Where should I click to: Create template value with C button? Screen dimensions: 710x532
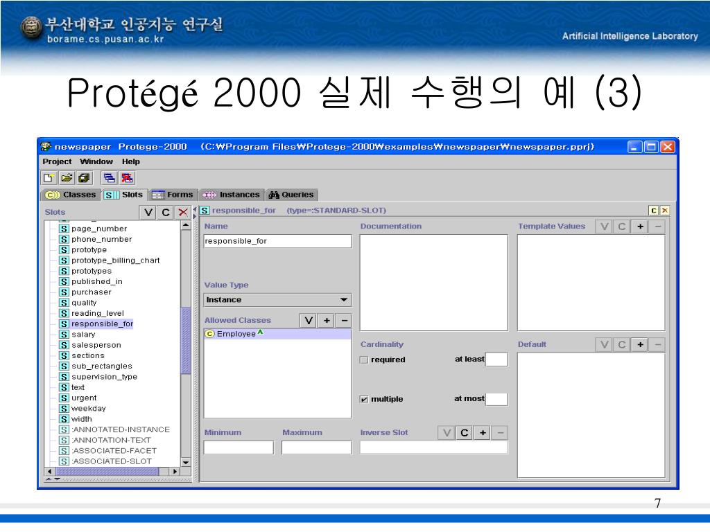point(622,227)
